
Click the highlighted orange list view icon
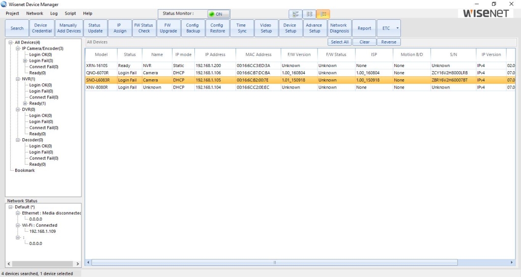(x=323, y=14)
